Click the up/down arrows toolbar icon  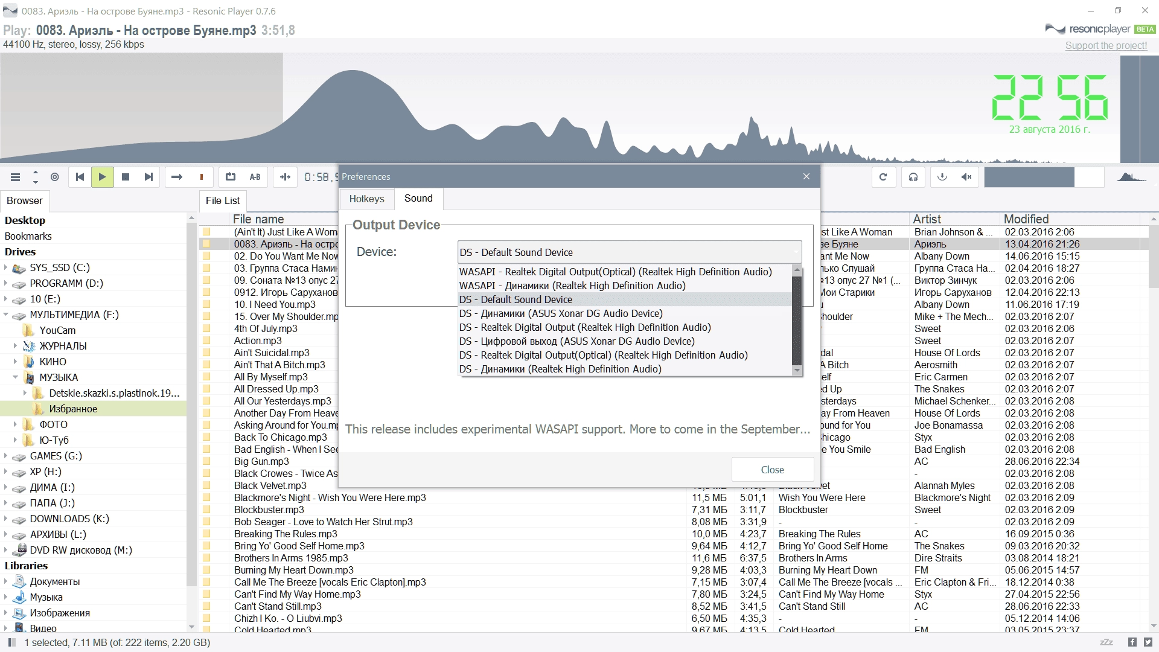click(x=36, y=177)
